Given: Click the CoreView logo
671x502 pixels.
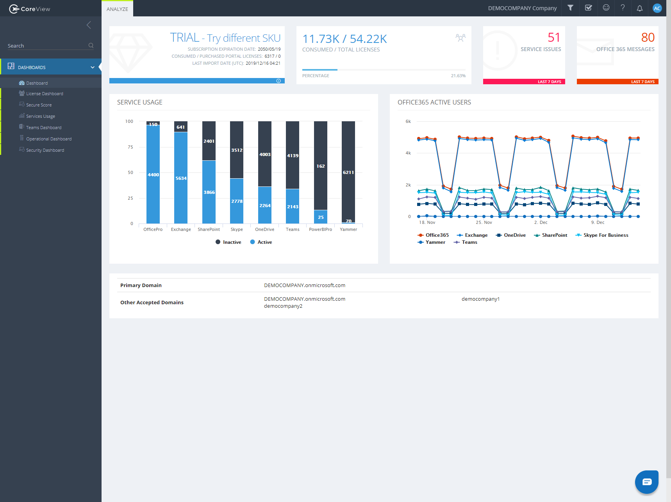Looking at the screenshot, I should pos(30,9).
